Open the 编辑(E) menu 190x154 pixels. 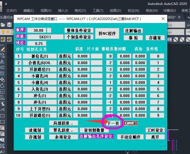point(29,11)
